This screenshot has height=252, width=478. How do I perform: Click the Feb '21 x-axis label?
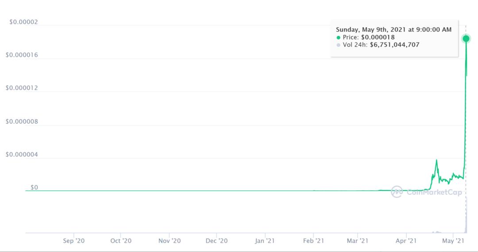(313, 241)
